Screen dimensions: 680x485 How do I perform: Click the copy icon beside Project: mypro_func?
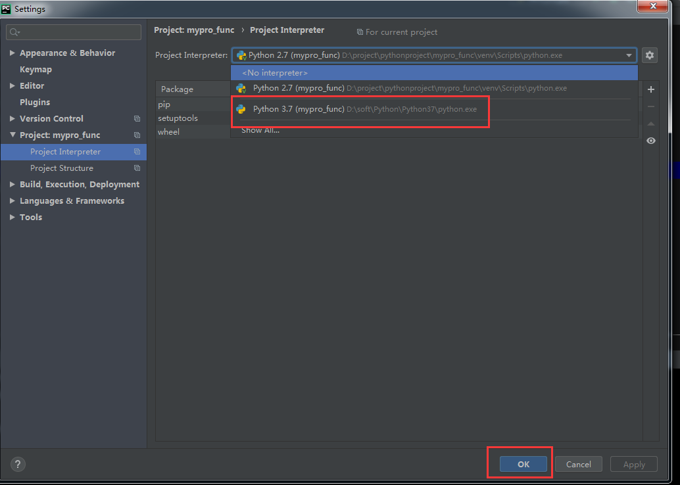tap(137, 135)
